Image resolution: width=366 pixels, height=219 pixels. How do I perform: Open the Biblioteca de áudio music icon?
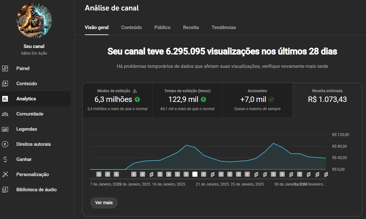(x=5, y=190)
